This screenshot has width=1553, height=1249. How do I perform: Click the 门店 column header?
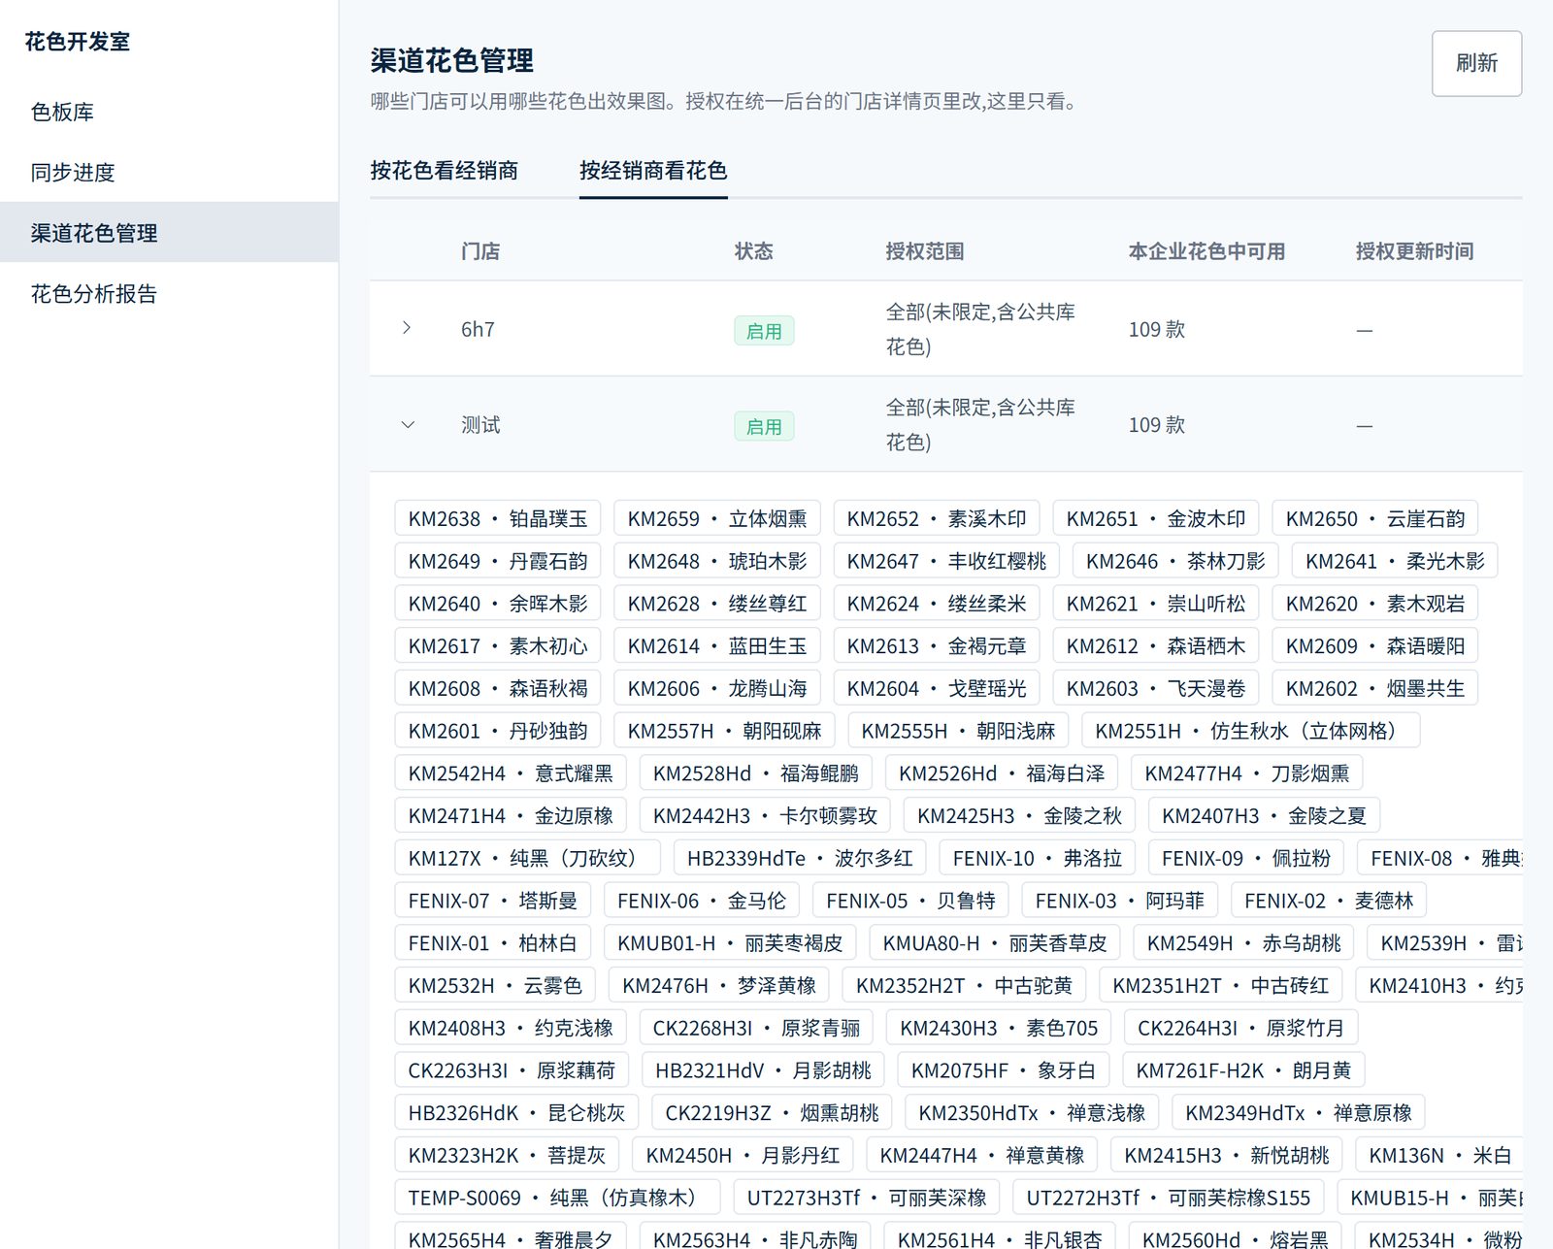(480, 251)
